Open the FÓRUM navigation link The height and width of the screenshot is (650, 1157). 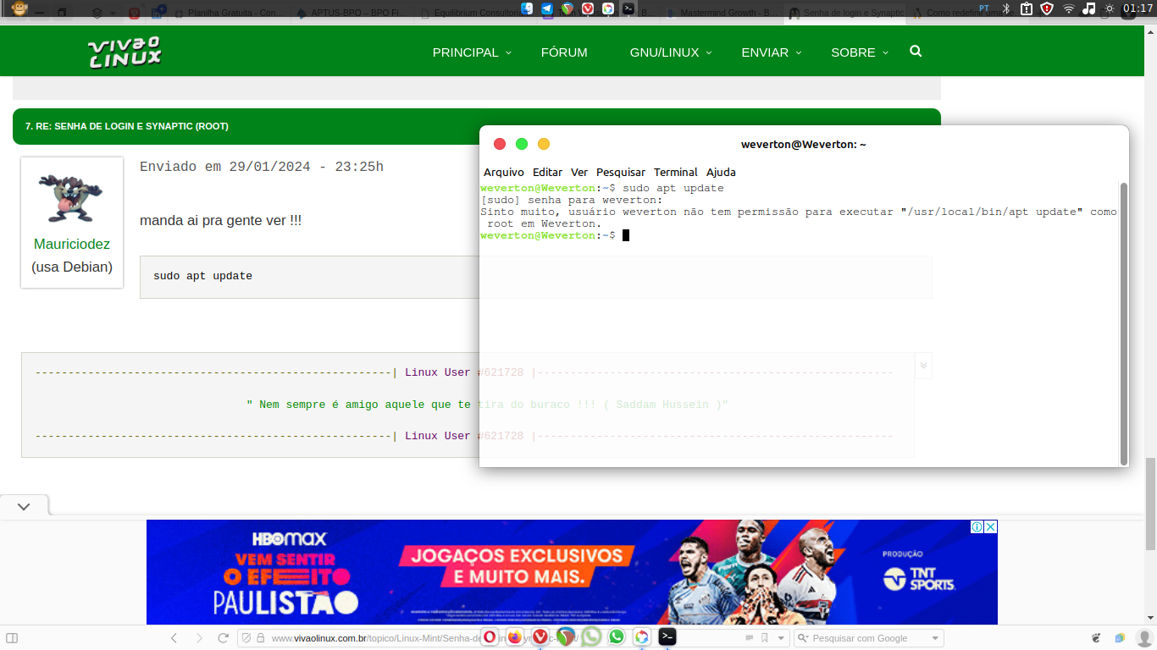tap(564, 52)
